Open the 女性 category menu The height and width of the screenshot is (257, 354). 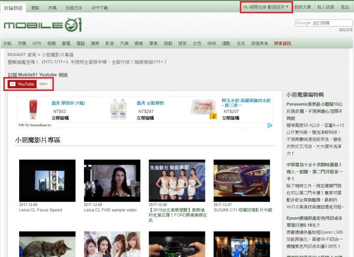197,43
